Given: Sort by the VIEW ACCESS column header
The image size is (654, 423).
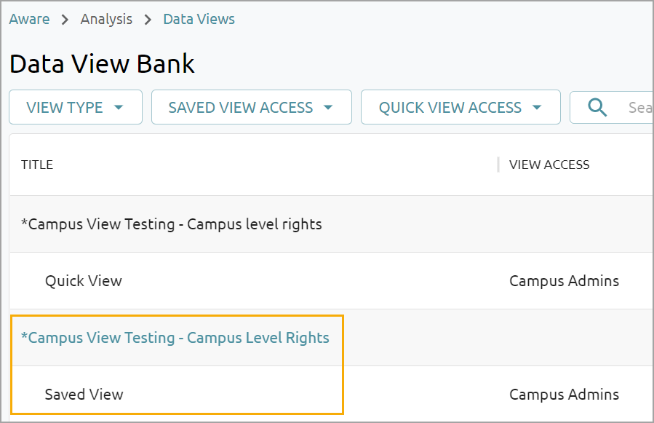Looking at the screenshot, I should tap(549, 165).
